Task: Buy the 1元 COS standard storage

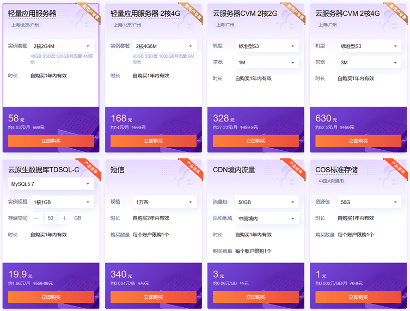Action: pos(358,297)
